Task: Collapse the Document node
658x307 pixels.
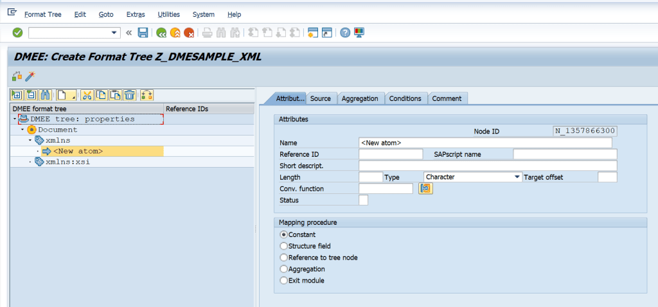Action: point(22,130)
